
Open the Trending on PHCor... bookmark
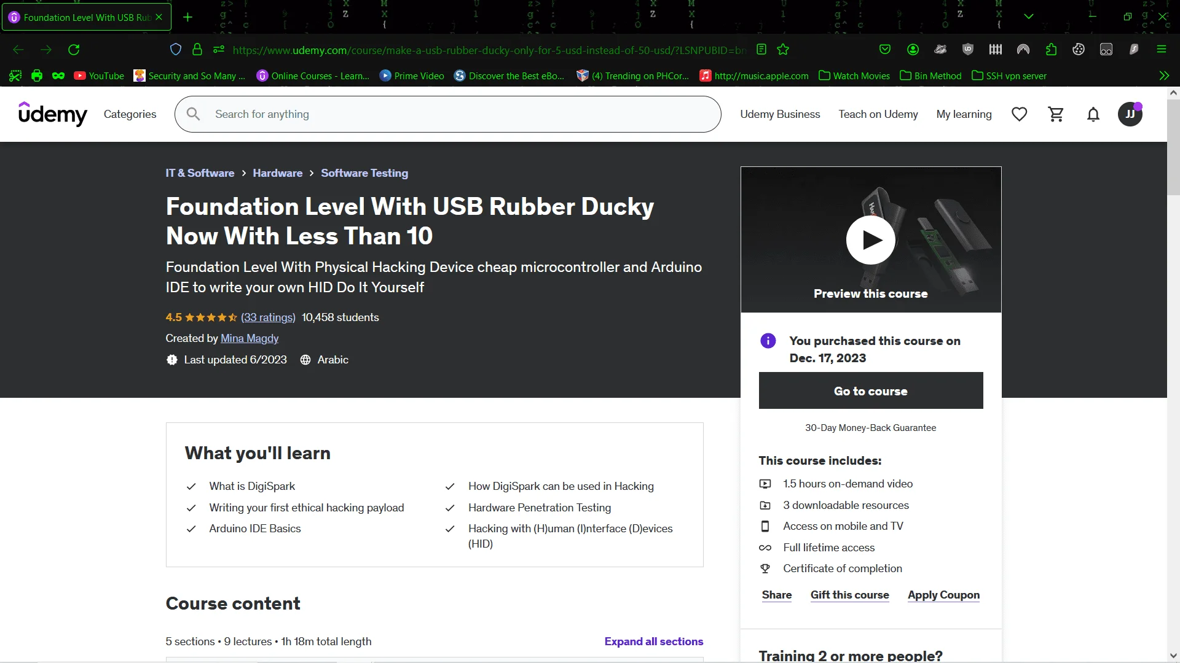click(632, 76)
